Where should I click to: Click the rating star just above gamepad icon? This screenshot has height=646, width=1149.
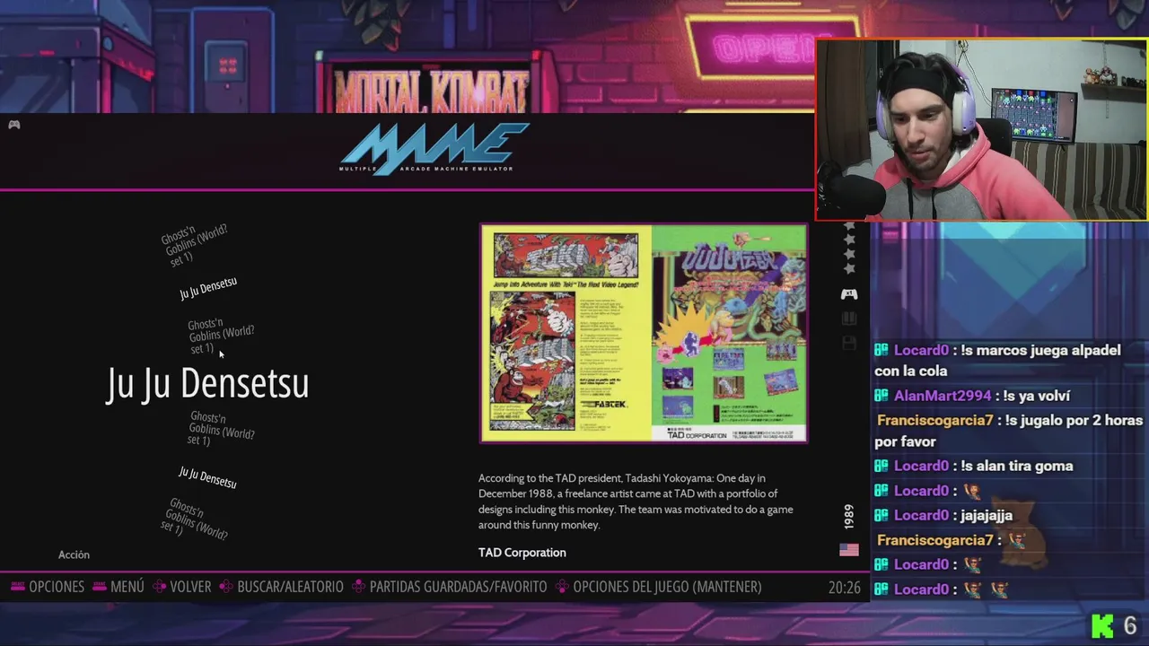[x=849, y=268]
